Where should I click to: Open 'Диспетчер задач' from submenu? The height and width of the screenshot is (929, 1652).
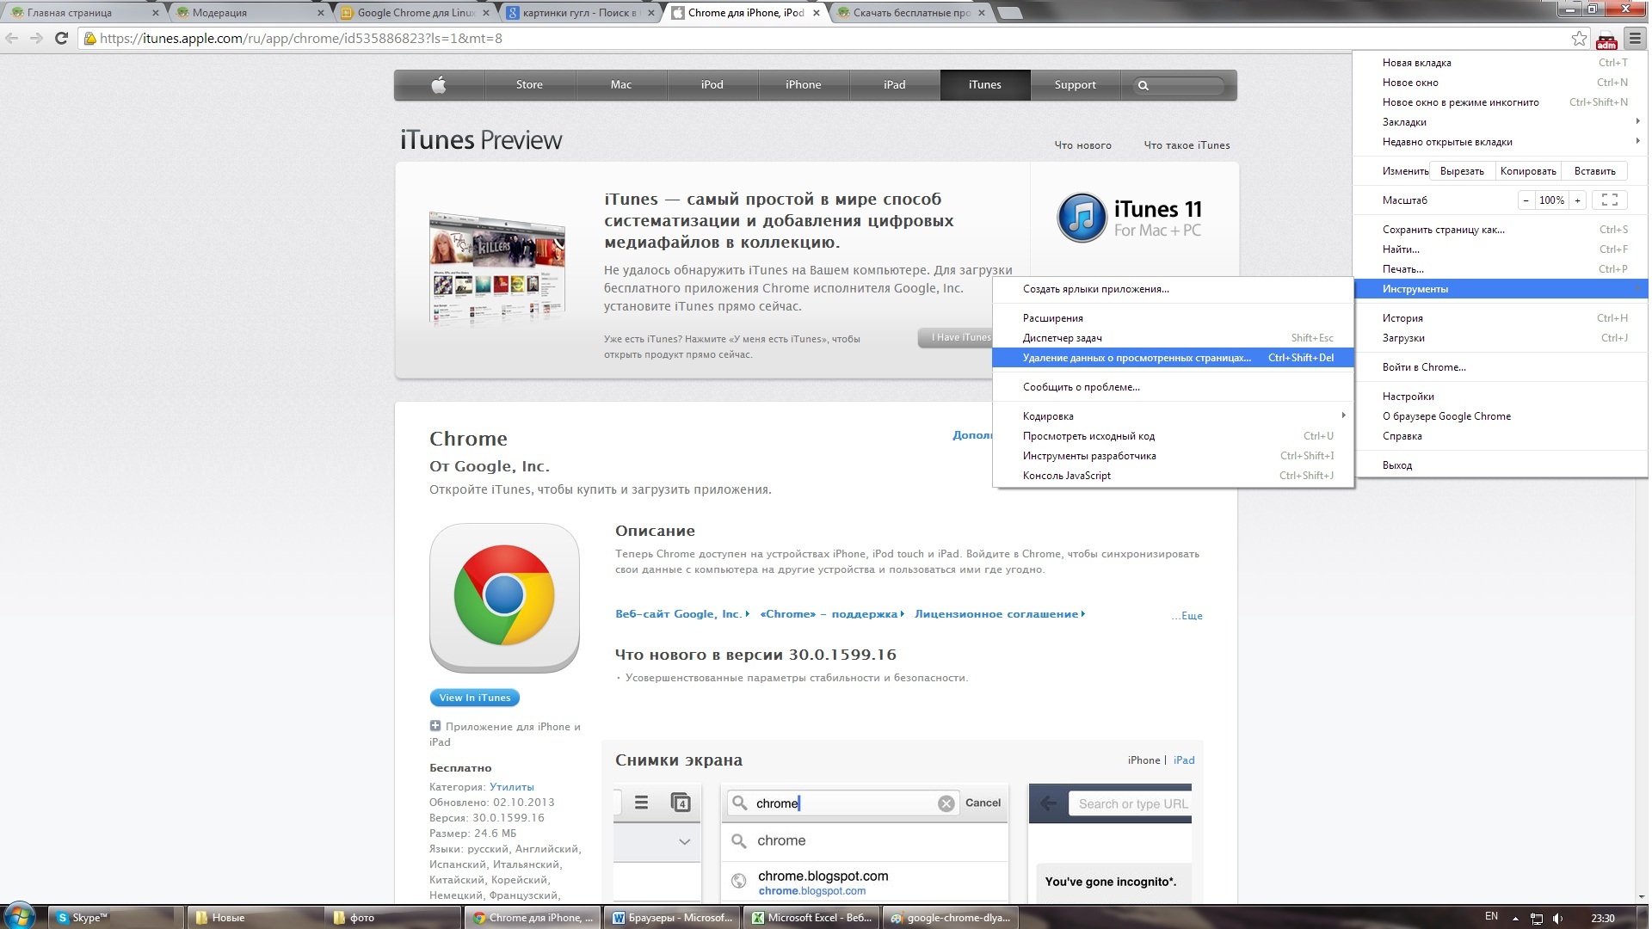(1174, 337)
